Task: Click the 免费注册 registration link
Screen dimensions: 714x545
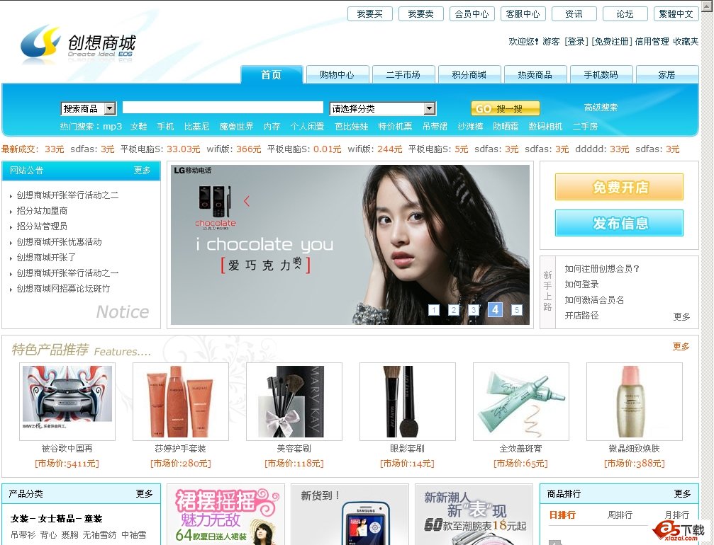Action: 610,41
